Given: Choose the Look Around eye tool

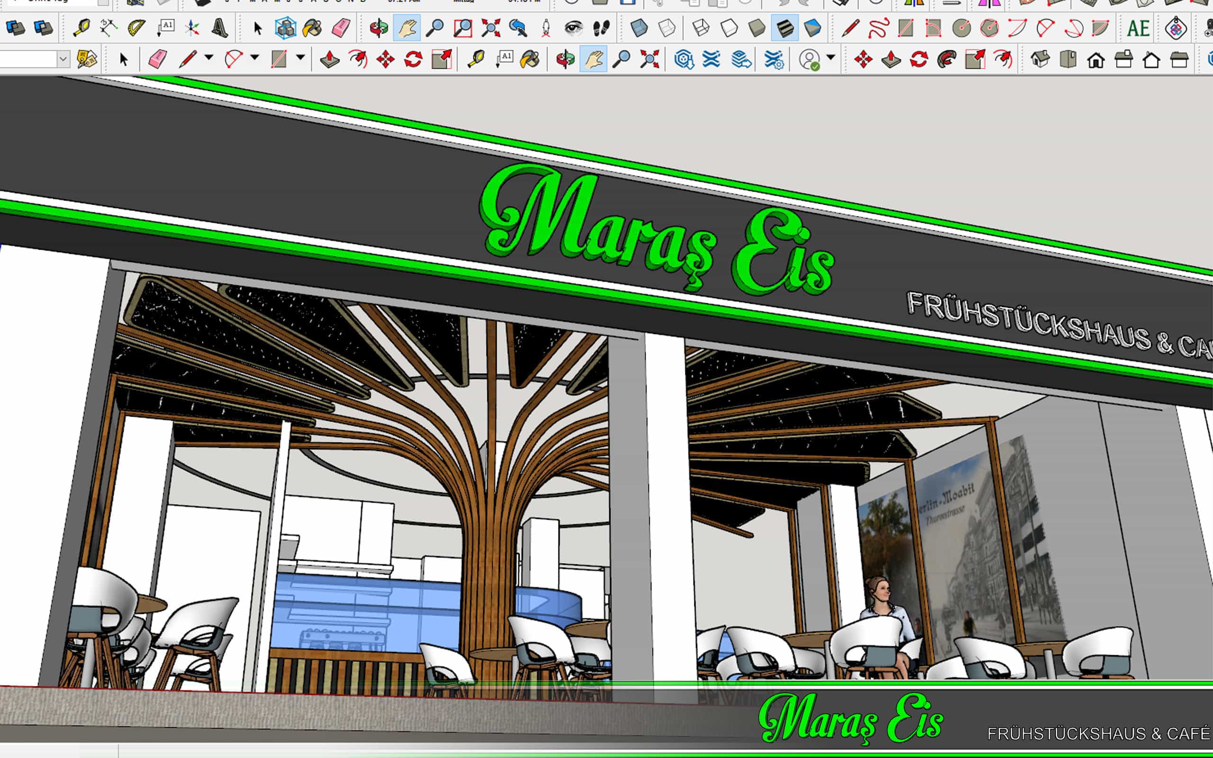Looking at the screenshot, I should click(x=574, y=27).
